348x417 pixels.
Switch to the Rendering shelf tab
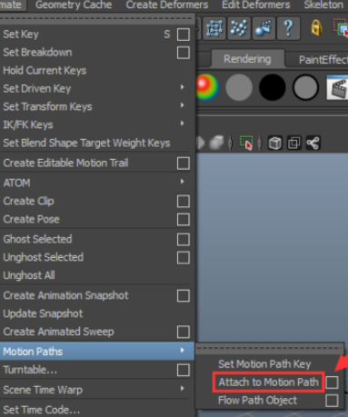(247, 59)
